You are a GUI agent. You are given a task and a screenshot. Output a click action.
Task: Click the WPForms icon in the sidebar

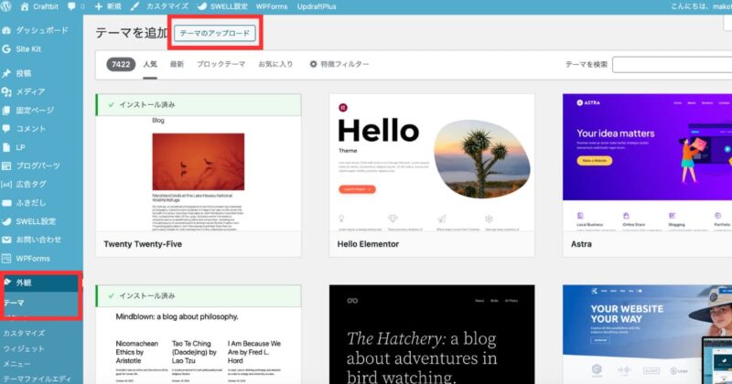tap(6, 259)
